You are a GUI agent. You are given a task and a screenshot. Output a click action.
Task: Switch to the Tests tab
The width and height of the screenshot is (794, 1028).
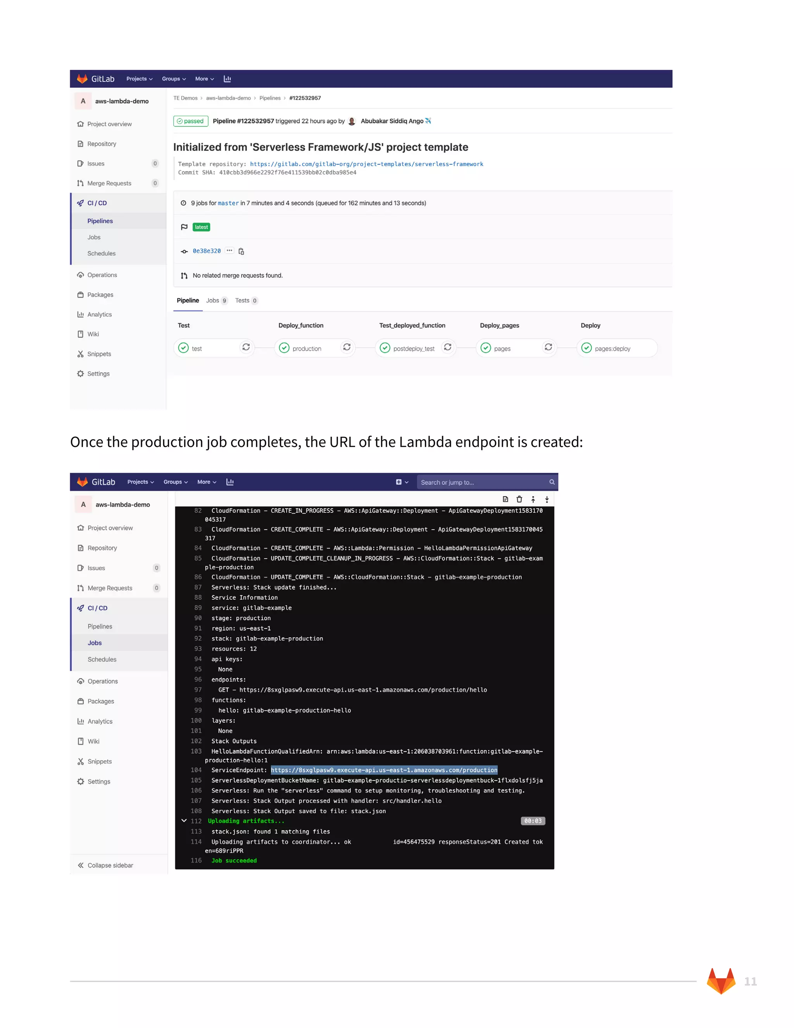pyautogui.click(x=246, y=301)
